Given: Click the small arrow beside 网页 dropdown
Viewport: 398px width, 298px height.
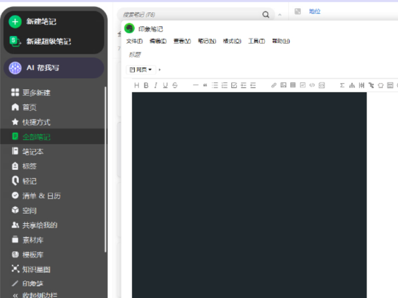Looking at the screenshot, I should (160, 70).
